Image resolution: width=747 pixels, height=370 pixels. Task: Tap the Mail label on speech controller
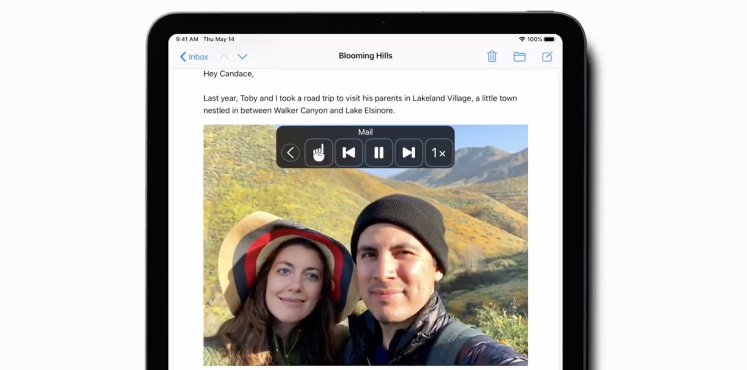tap(366, 132)
